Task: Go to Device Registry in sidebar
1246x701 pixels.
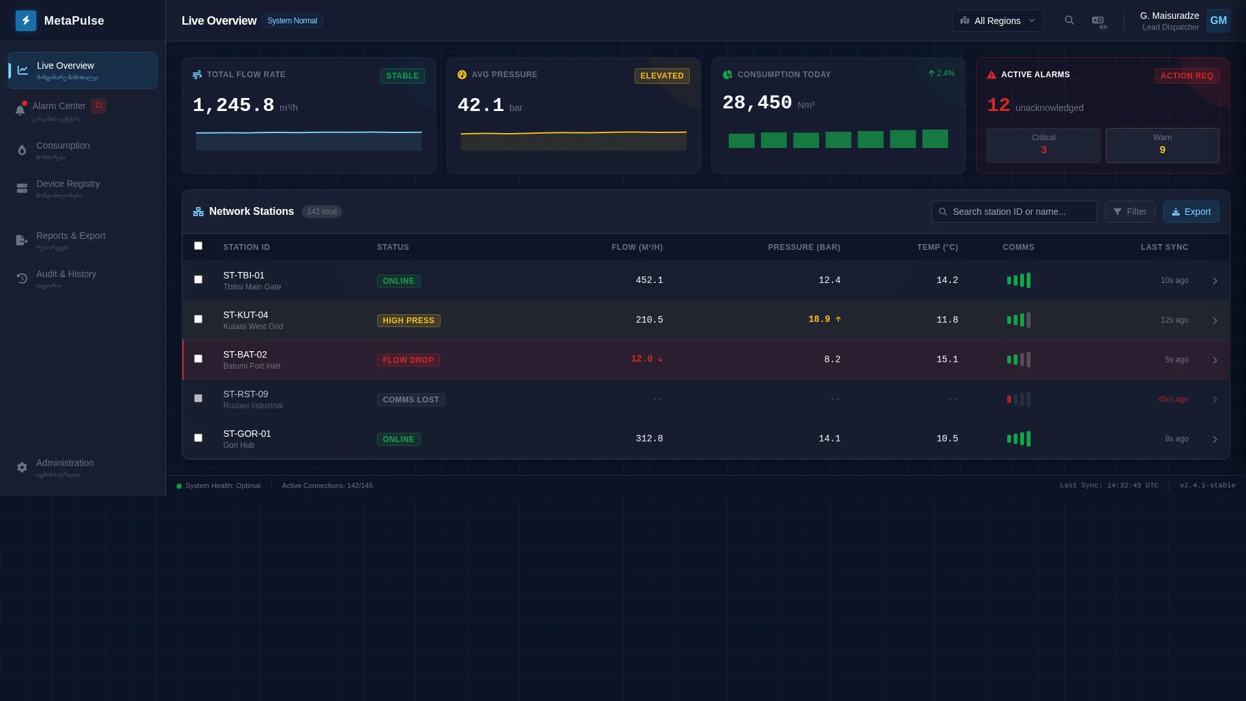Action: tap(82, 188)
